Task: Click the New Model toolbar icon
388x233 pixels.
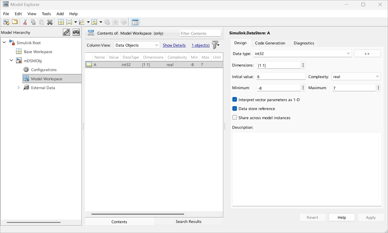Action: click(x=6, y=22)
